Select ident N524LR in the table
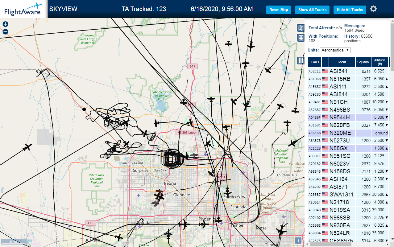The width and height of the screenshot is (394, 247). (x=340, y=233)
